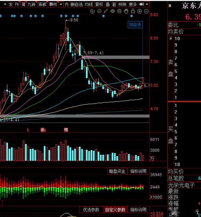Click the 9.50 high price label

tap(74, 20)
